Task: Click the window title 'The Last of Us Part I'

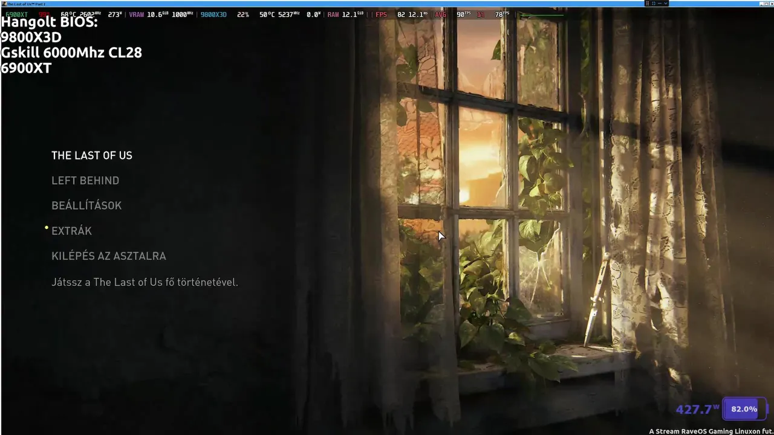Action: click(26, 4)
